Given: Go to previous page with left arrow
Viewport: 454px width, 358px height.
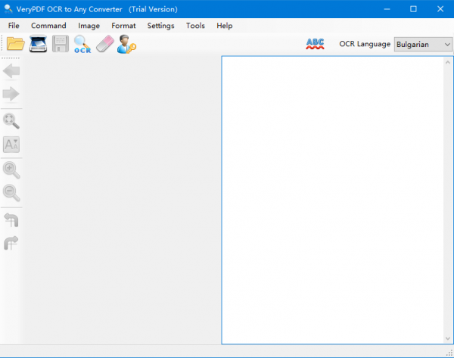Looking at the screenshot, I should click(x=11, y=71).
